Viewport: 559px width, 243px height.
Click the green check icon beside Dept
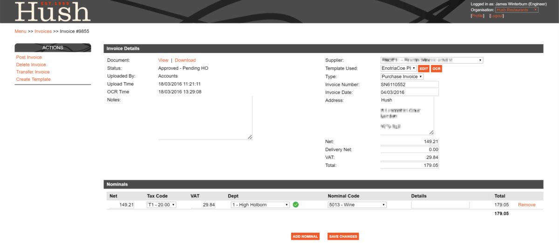(x=295, y=204)
